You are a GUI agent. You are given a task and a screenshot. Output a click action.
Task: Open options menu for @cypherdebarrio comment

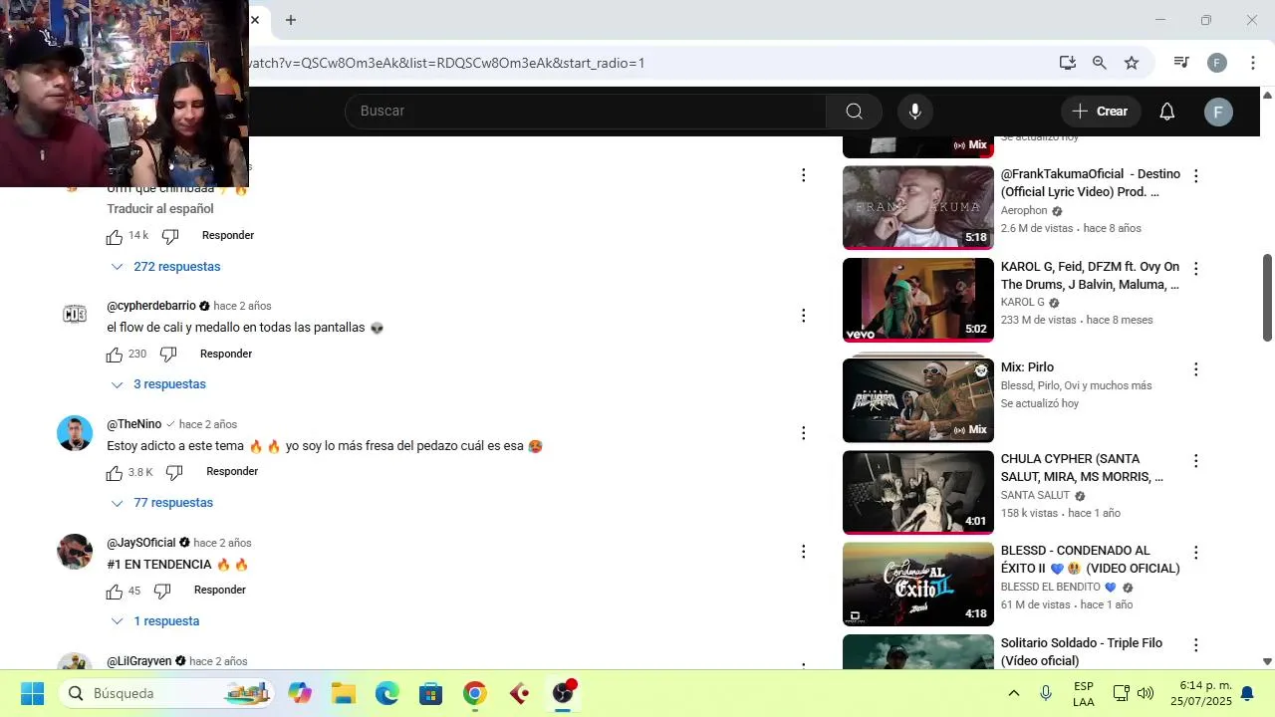click(804, 316)
